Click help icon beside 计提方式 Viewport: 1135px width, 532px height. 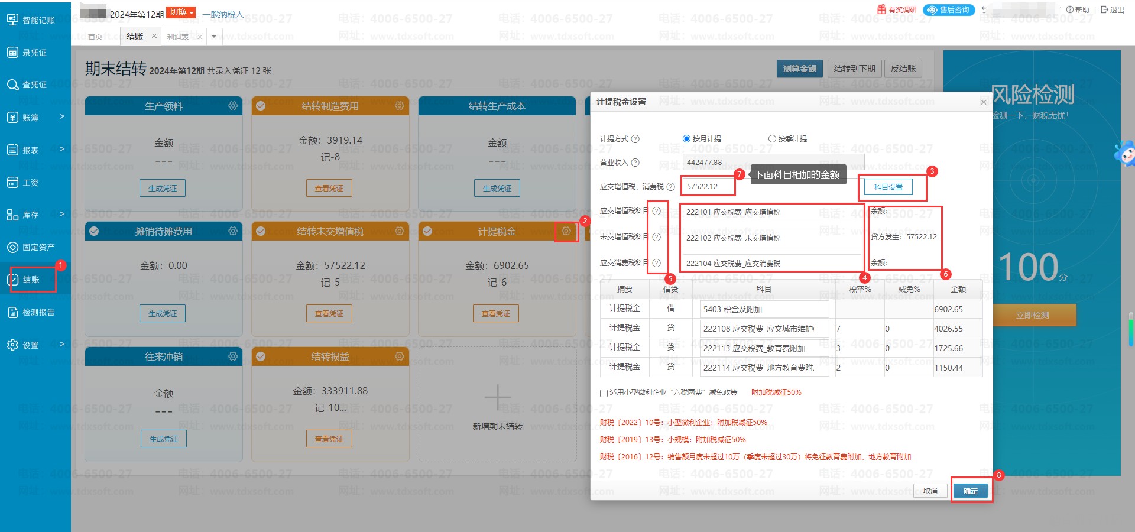point(635,139)
